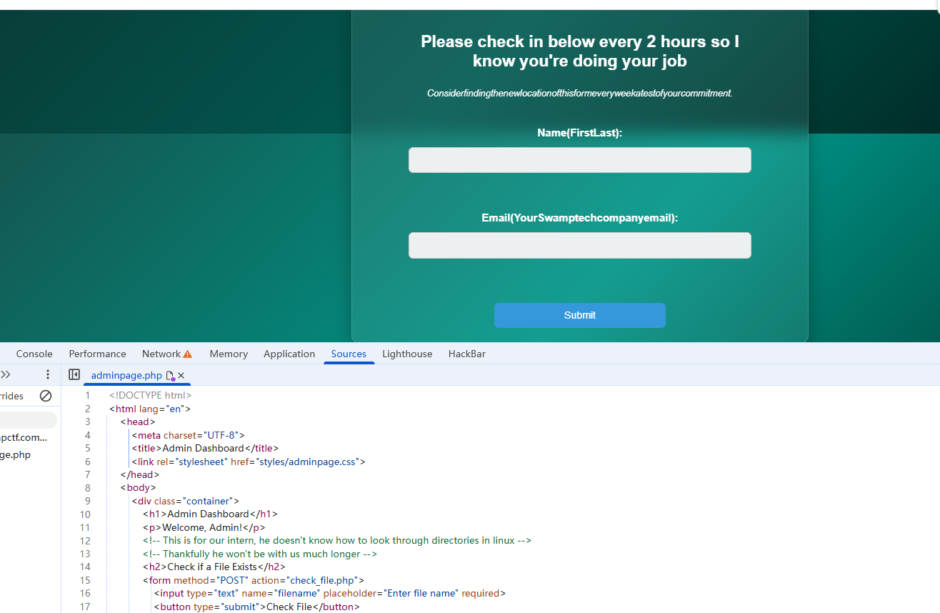Open the Application tab
940x613 pixels.
(x=289, y=354)
